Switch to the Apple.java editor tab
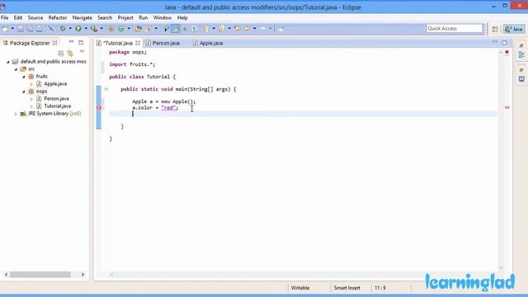Screen dimensions: 528x297 (x=211, y=43)
